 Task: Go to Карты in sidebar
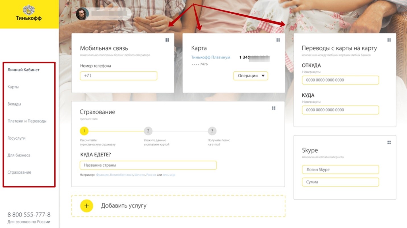coord(13,87)
